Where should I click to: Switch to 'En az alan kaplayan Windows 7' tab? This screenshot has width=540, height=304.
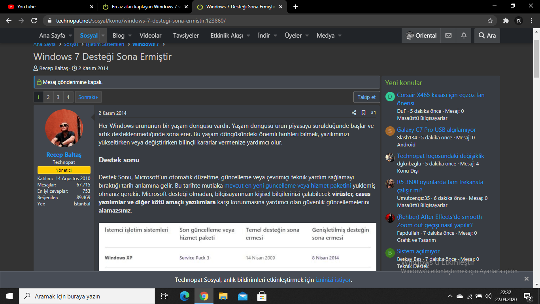point(145,7)
